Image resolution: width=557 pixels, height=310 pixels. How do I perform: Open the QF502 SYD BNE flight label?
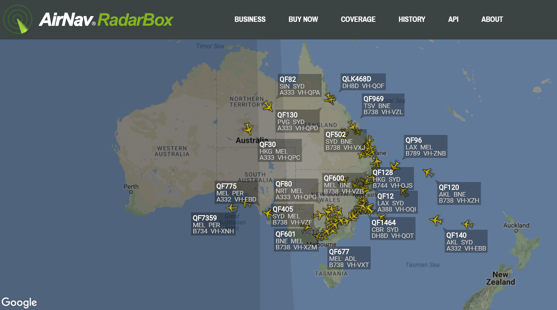click(345, 141)
